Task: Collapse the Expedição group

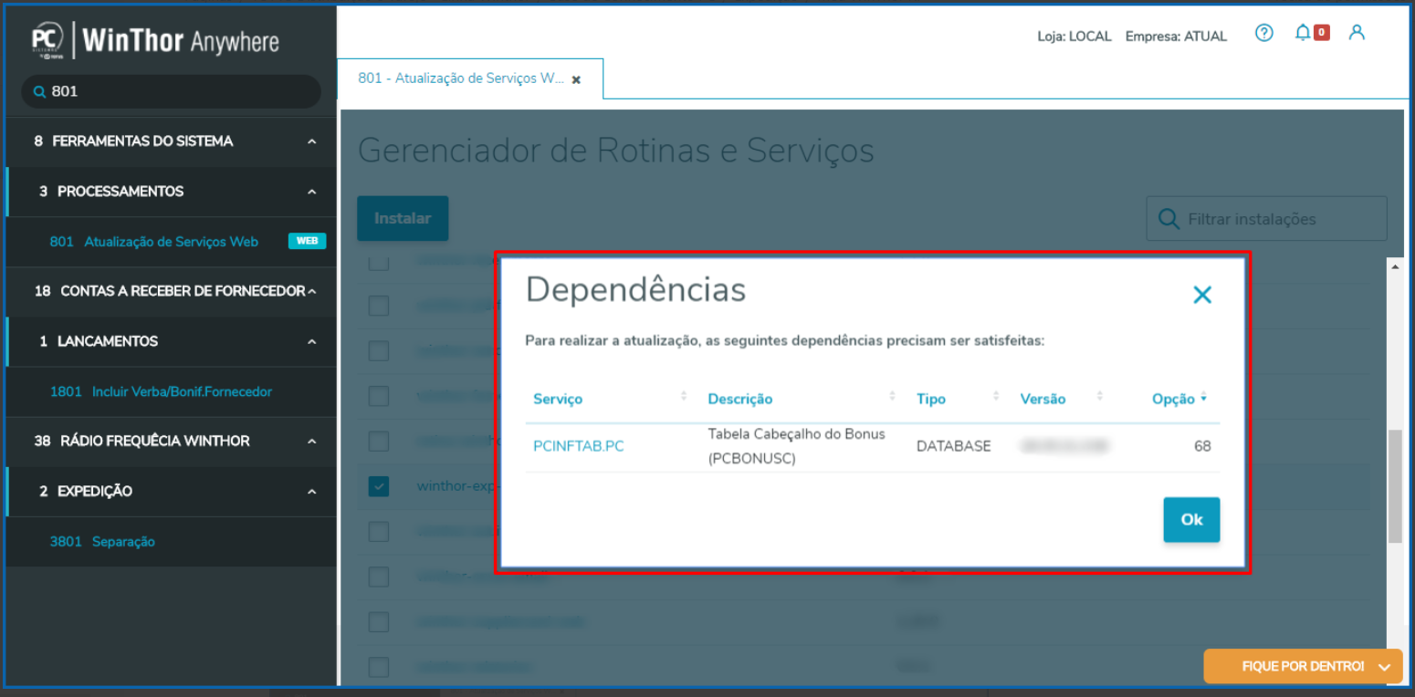Action: pos(312,491)
